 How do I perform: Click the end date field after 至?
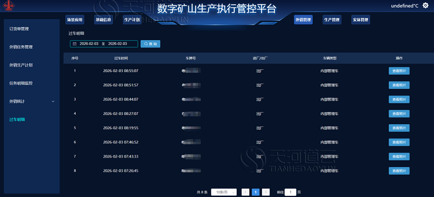click(x=117, y=44)
